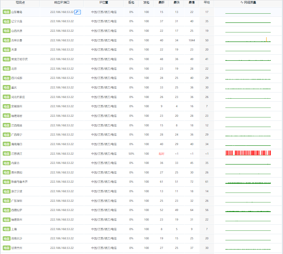The width and height of the screenshot is (283, 254).
Task: Sort by the 丢包 column header
Action: pos(130,3)
